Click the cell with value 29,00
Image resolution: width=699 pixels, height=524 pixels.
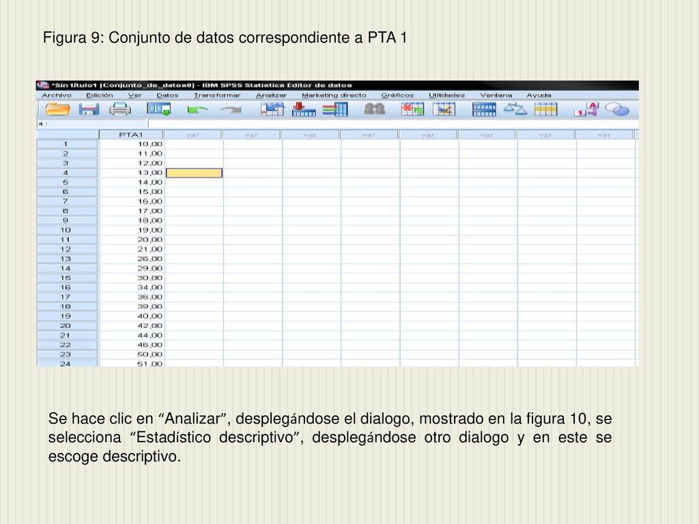click(132, 268)
